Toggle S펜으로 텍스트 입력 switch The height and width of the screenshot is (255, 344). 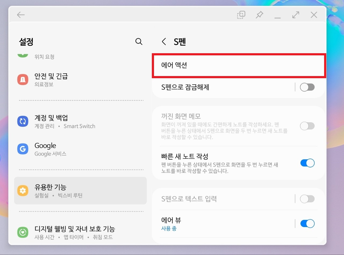[307, 199]
